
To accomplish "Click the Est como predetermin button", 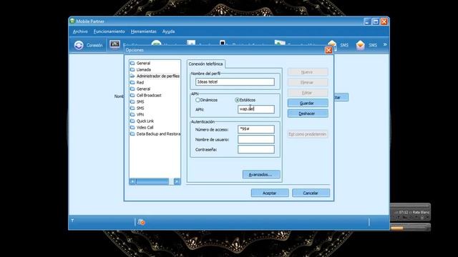I will (x=308, y=134).
